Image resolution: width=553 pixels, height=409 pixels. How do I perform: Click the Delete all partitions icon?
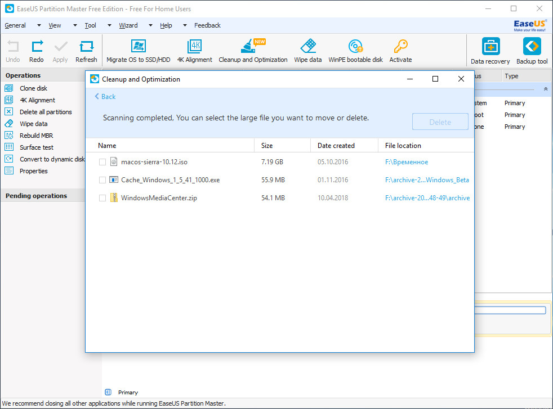coord(9,112)
